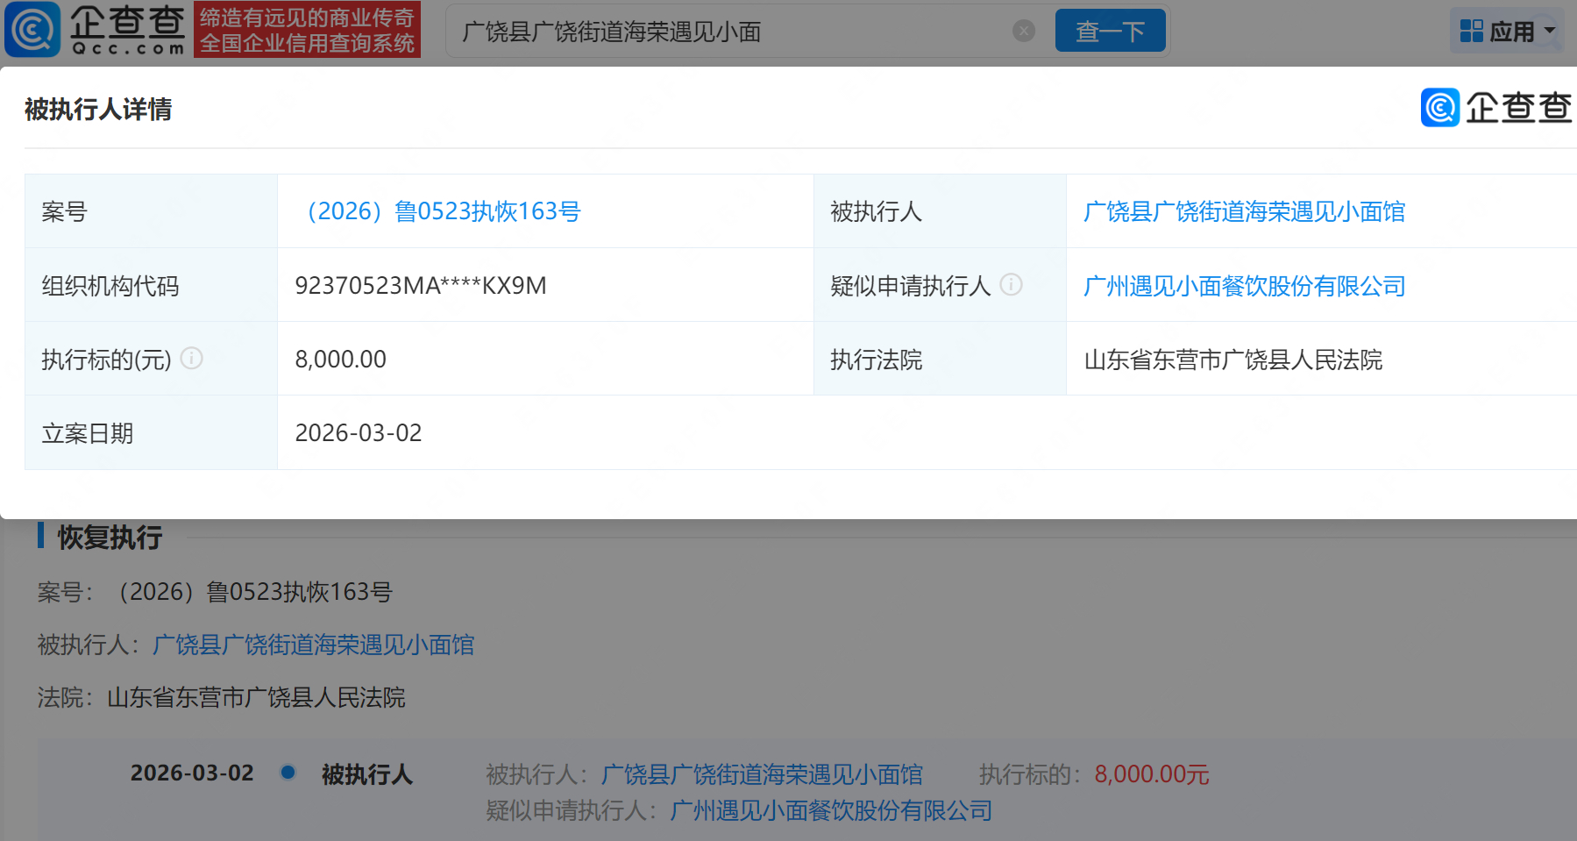Open case number link (2026)鲁0523执恢163号

439,211
